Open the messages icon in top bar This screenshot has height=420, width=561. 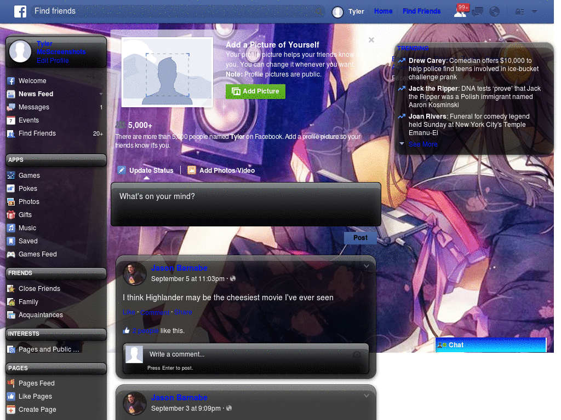click(477, 12)
